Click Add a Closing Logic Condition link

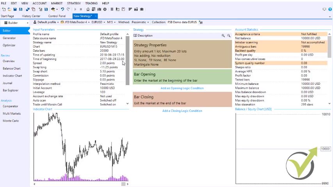coord(182,111)
